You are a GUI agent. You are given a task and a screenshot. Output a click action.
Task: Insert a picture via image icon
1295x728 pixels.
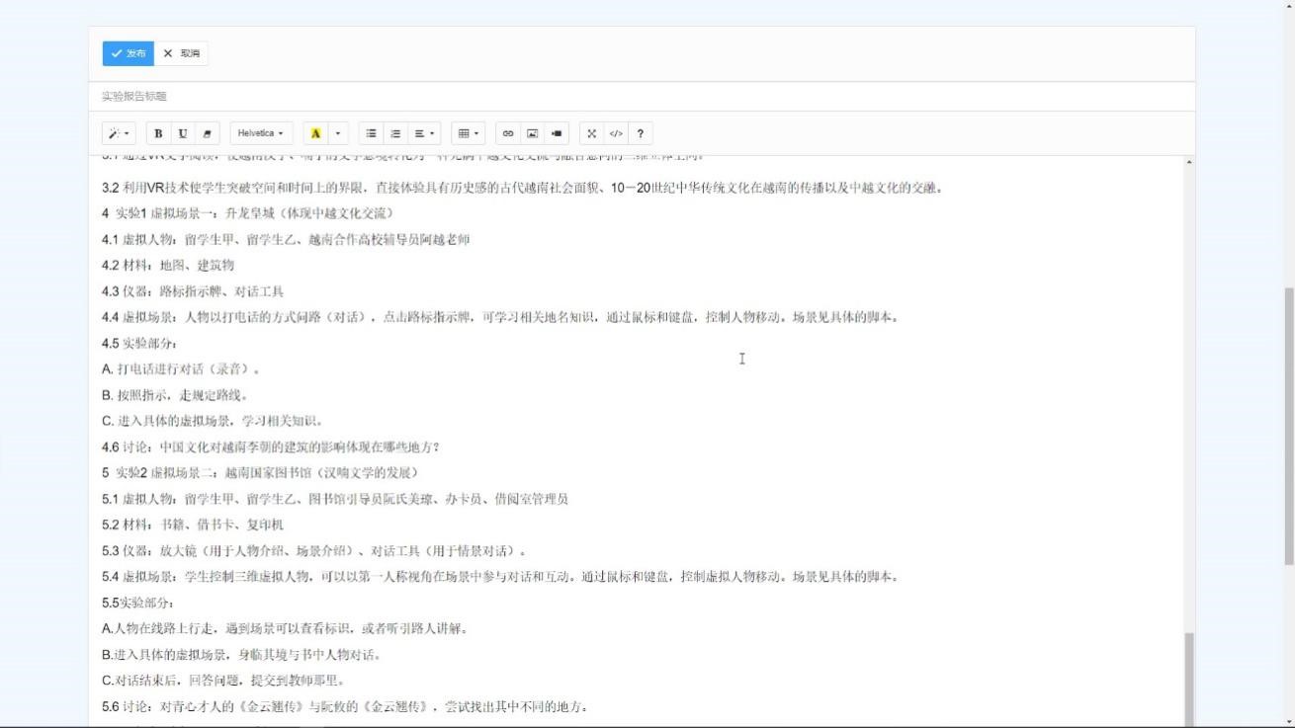point(532,133)
